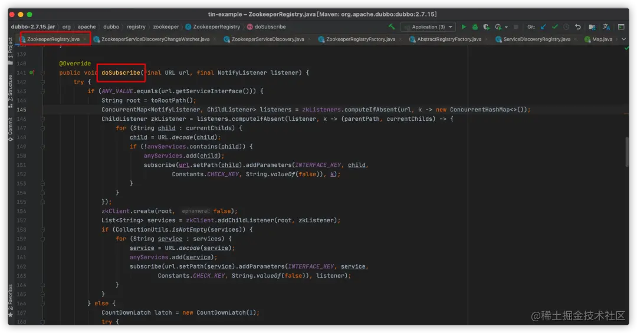Click 'CountDownLatch latch' declaration on line 167
Screen dimensions: 637x333
click(x=137, y=313)
